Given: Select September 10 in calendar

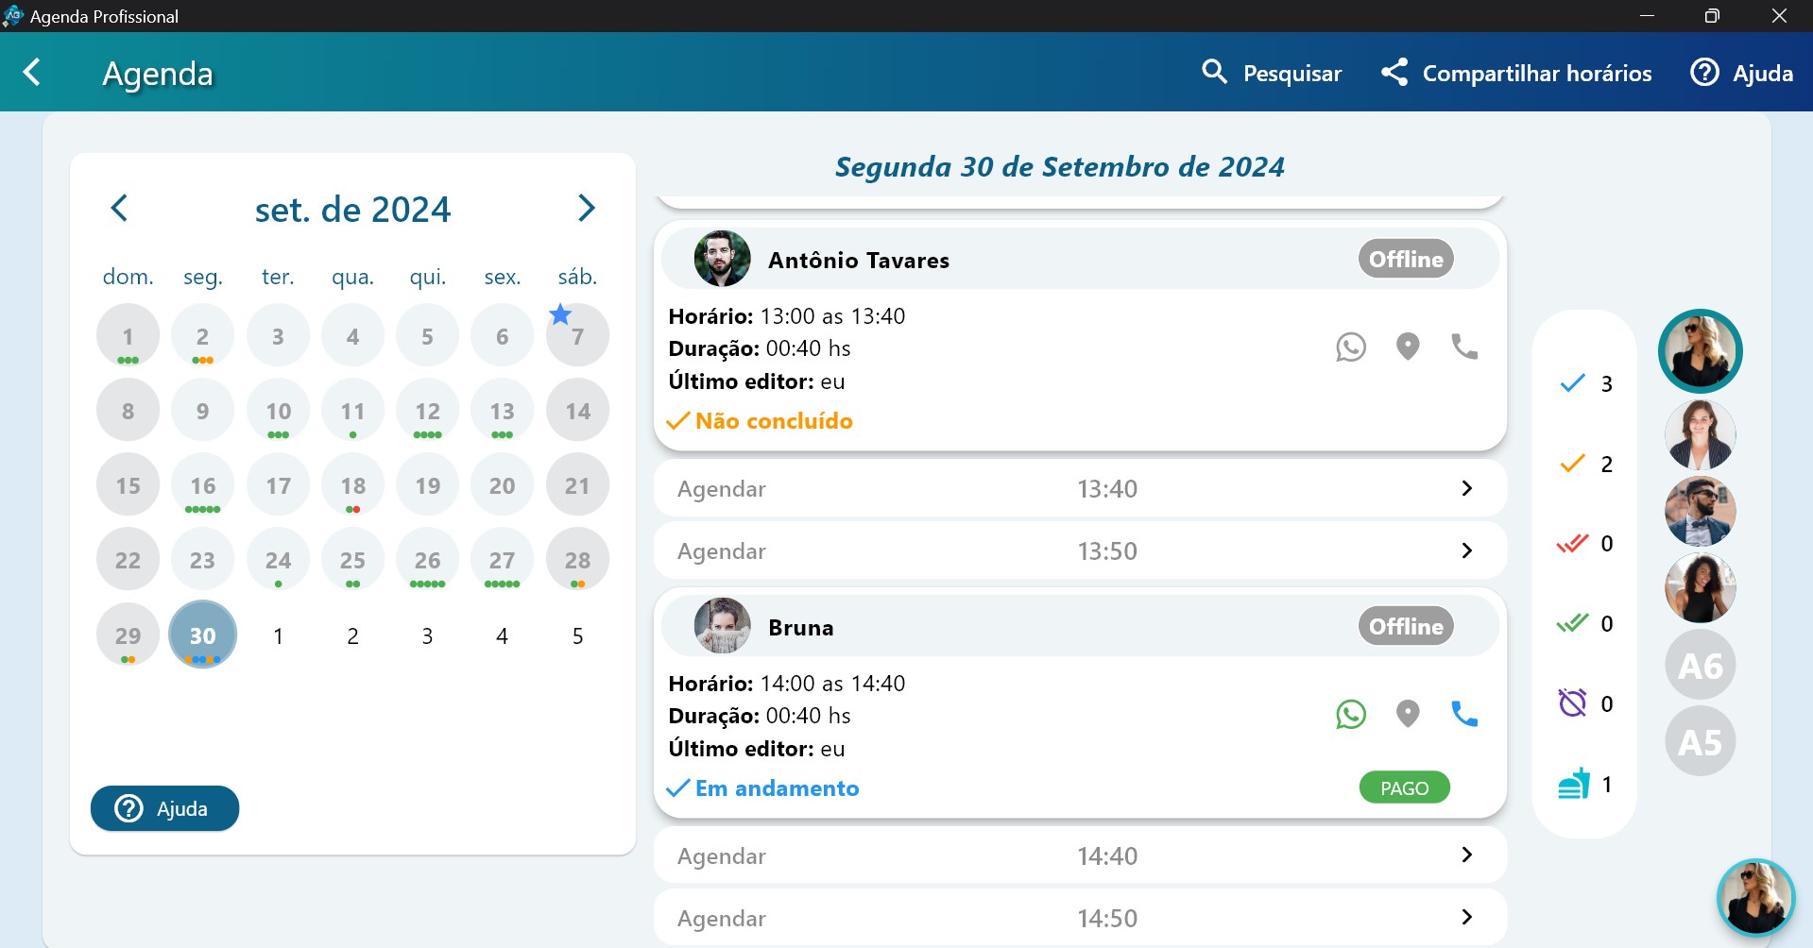Looking at the screenshot, I should pos(278,411).
